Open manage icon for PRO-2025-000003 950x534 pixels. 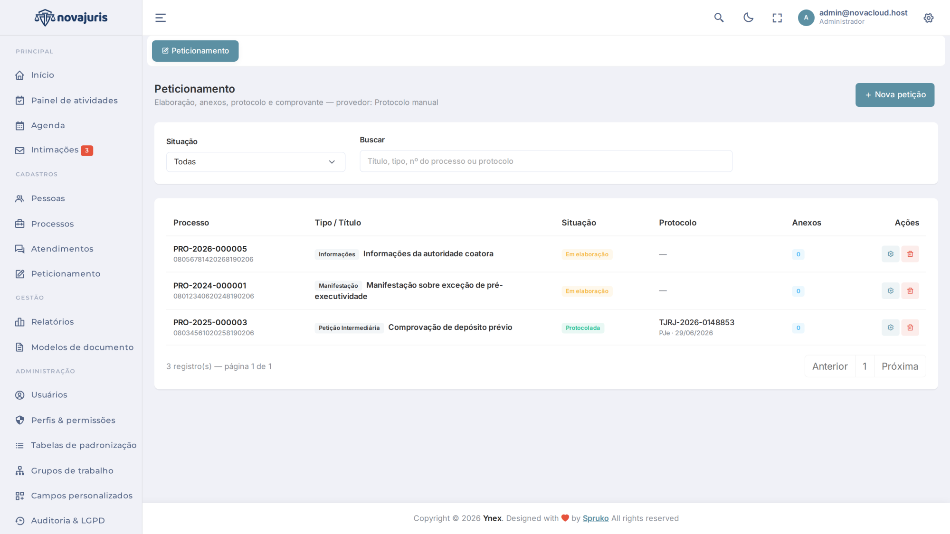(x=891, y=328)
